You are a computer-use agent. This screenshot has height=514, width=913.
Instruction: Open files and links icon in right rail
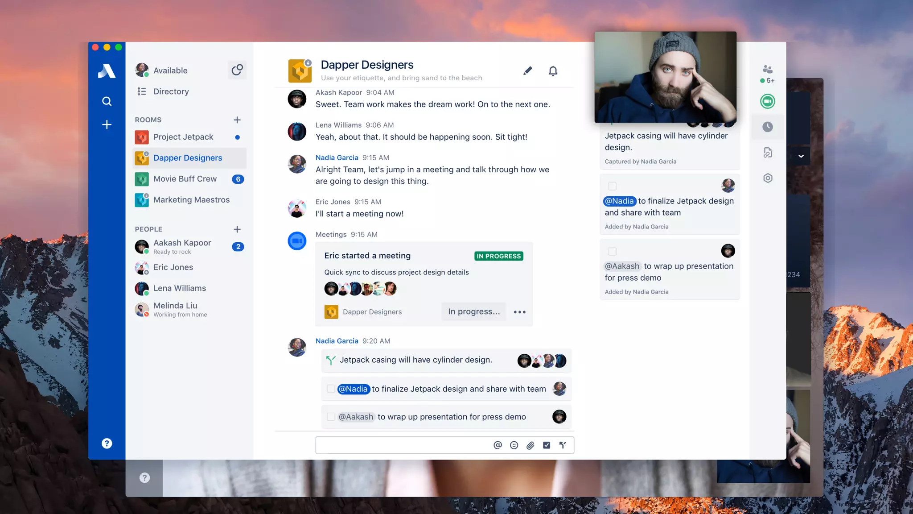coord(767,153)
